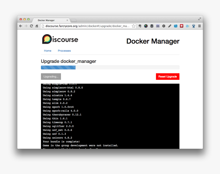This screenshot has width=220, height=174.
Task: Select the Docker Manager browser tab
Action: 51,20
